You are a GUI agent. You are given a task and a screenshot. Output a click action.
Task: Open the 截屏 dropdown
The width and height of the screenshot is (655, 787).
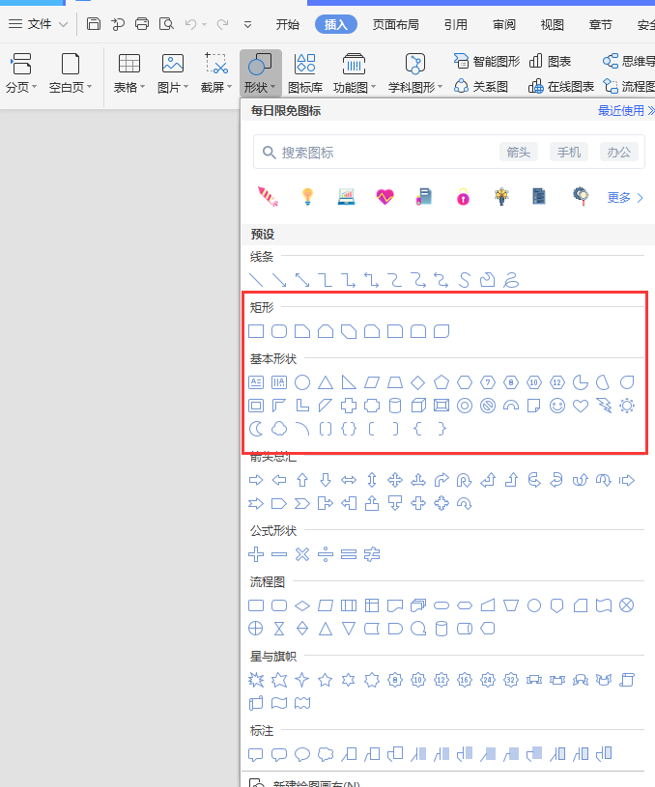216,73
